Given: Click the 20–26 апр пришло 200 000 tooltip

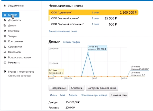Looking at the screenshot, I should (x=97, y=48).
